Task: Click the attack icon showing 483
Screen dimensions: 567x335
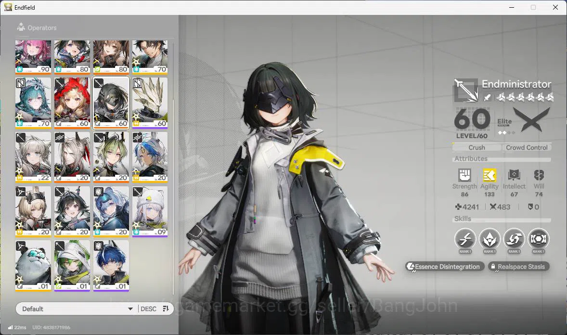Action: point(493,207)
